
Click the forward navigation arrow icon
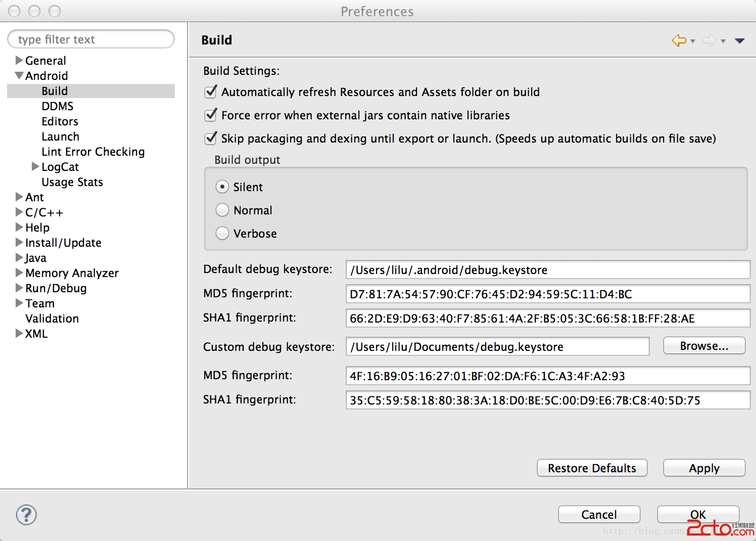[x=709, y=40]
